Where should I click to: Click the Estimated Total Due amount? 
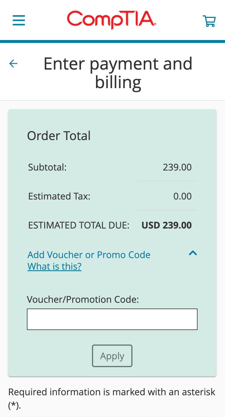[166, 225]
